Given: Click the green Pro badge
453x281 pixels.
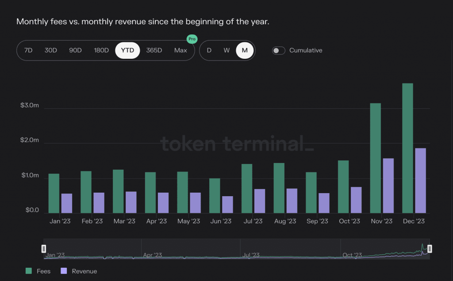Looking at the screenshot, I should click(x=192, y=39).
